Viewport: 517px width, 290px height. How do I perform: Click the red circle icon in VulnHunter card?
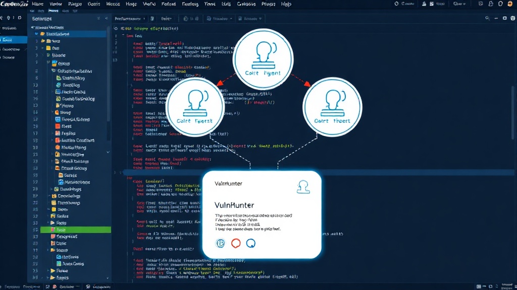[236, 243]
